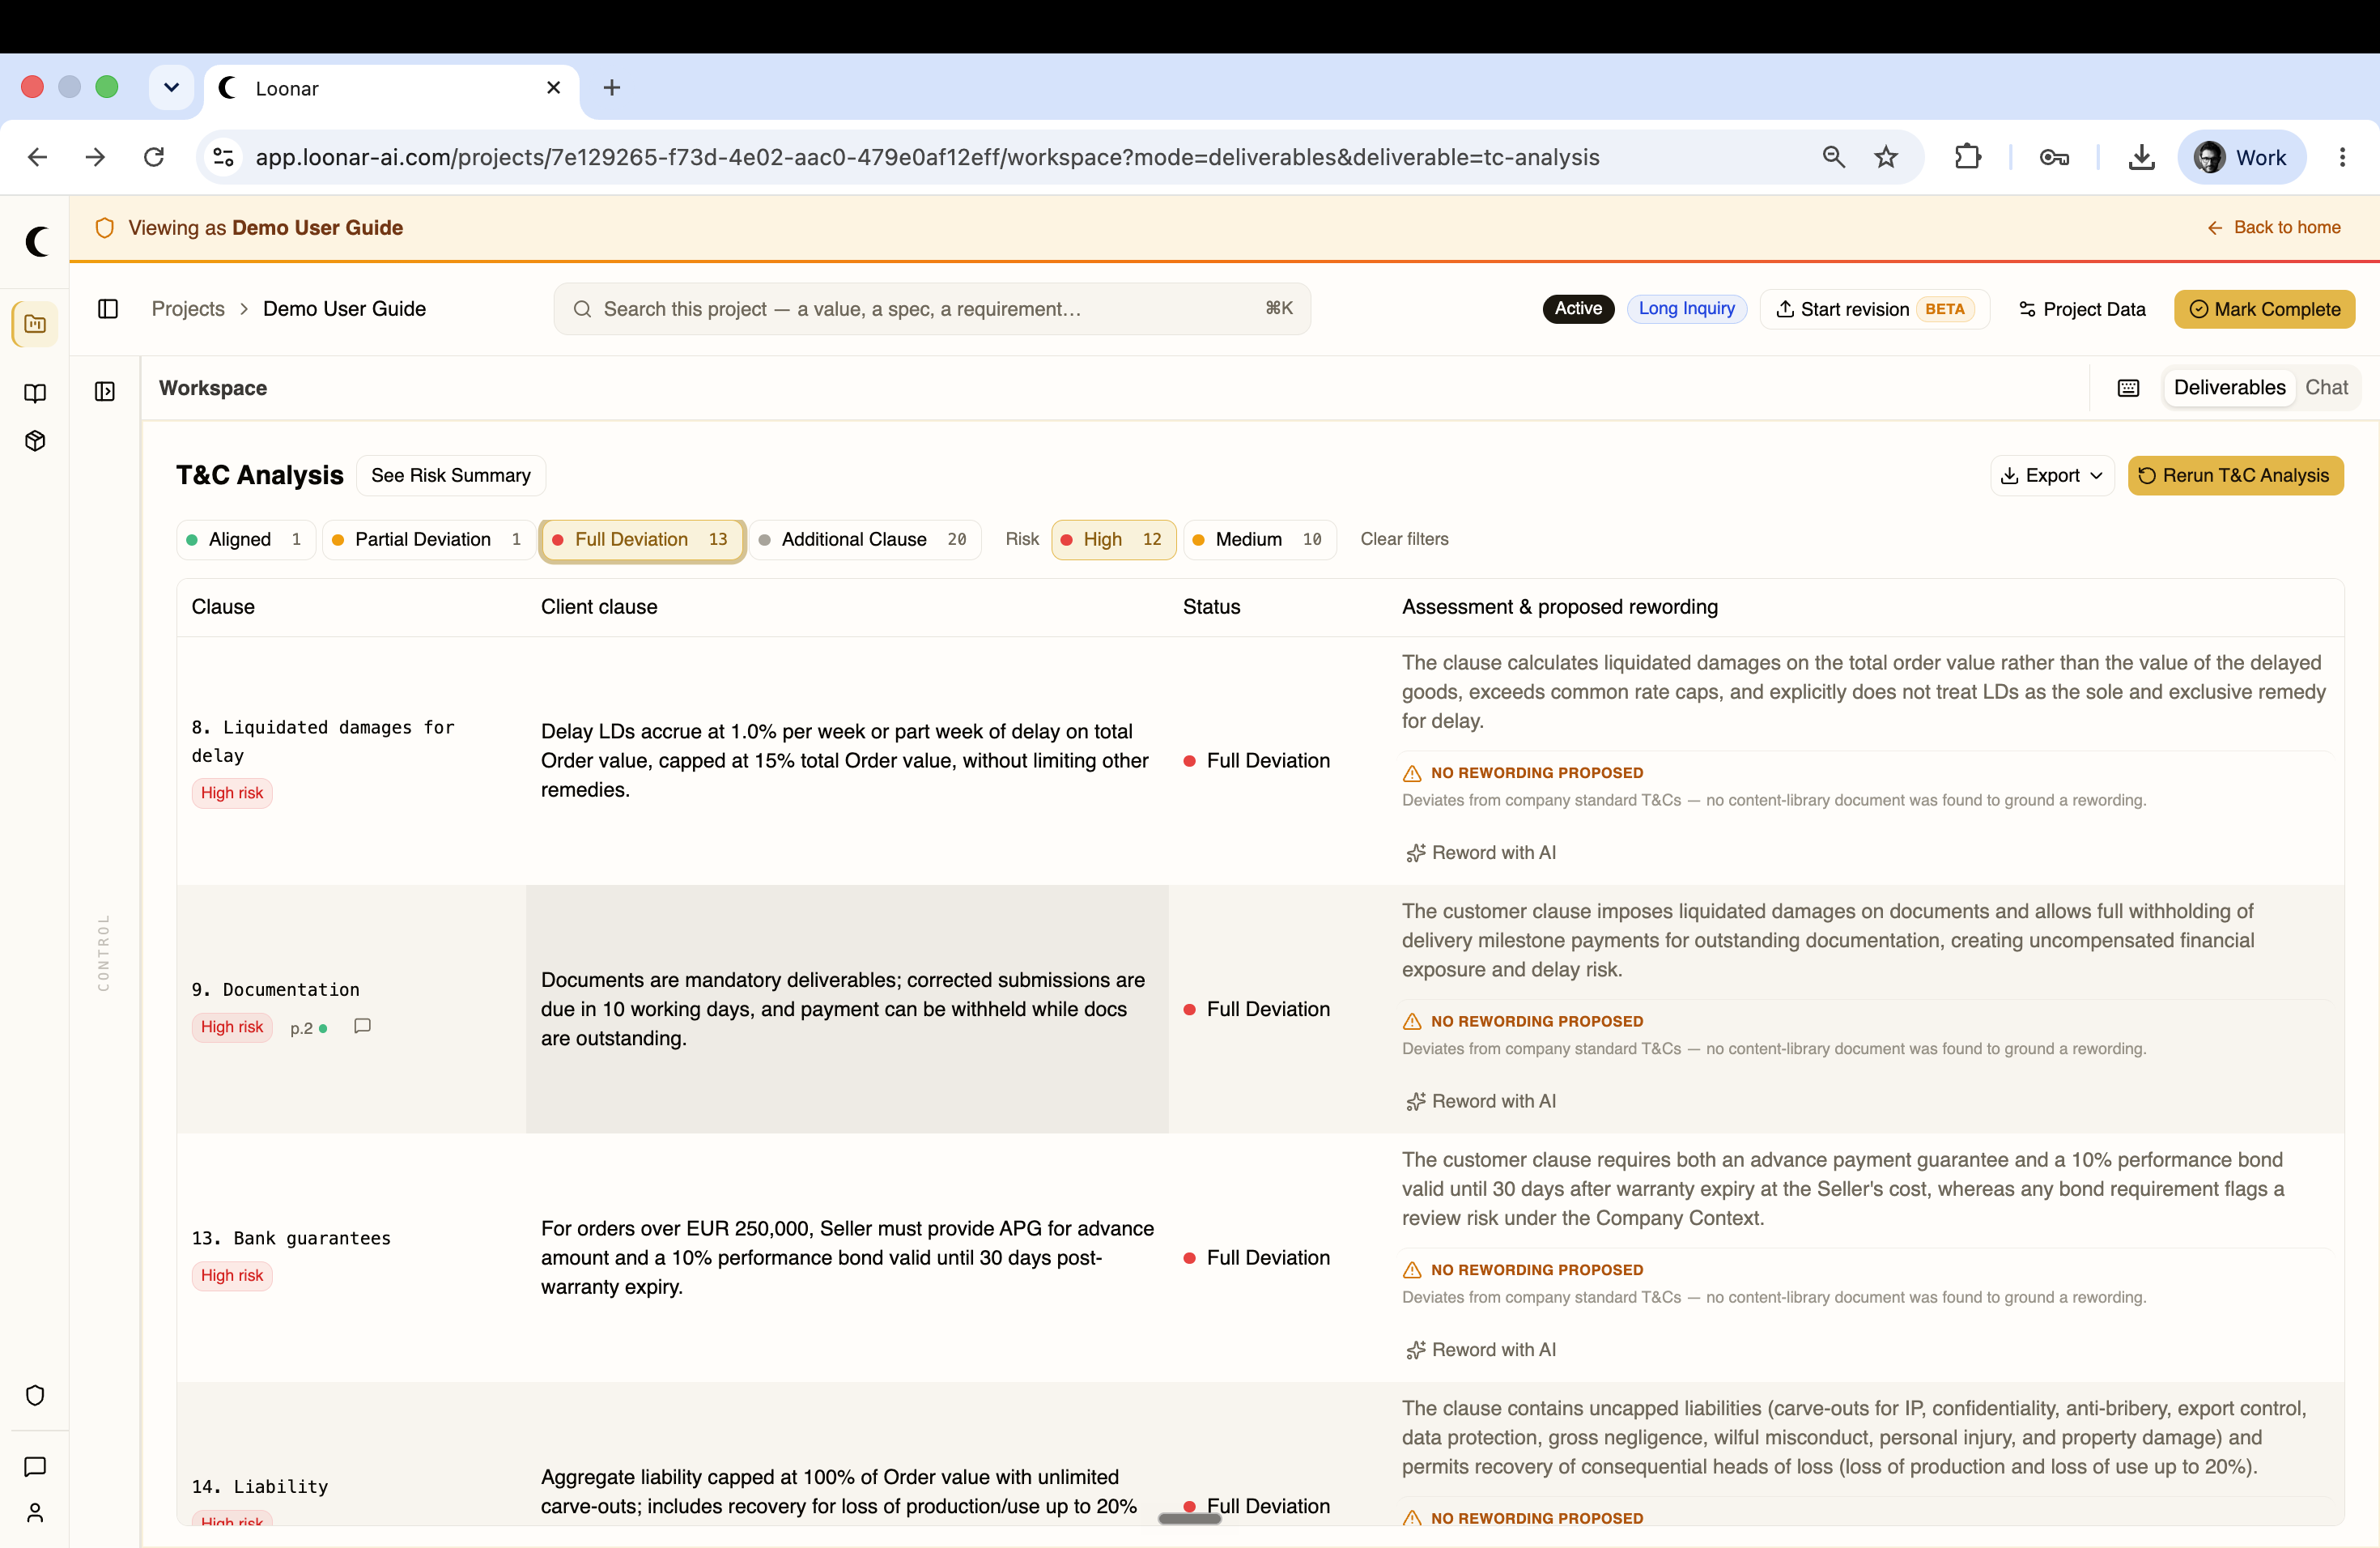Select the Loonar browser tab
This screenshot has height=1548, width=2380.
point(391,88)
